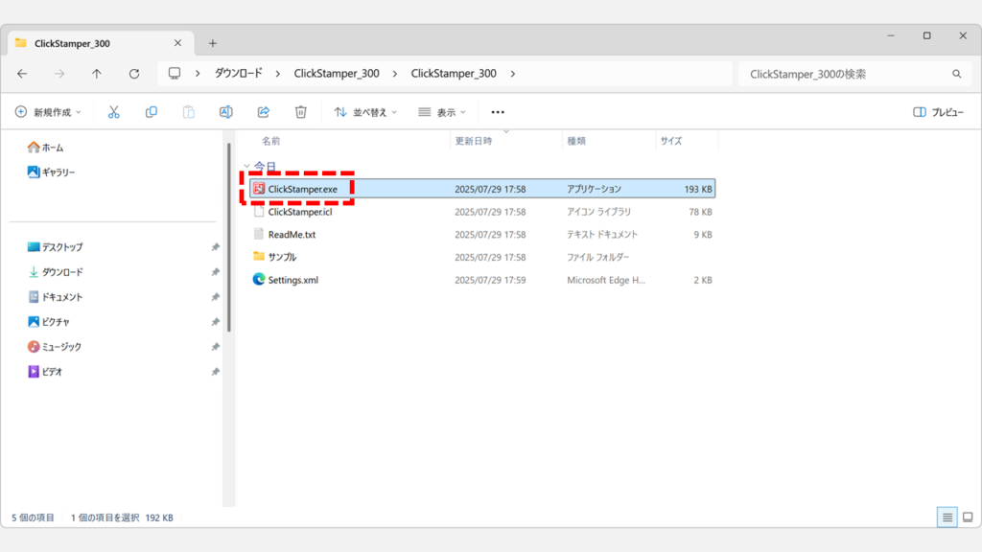Select the Settings.xml file name

293,280
